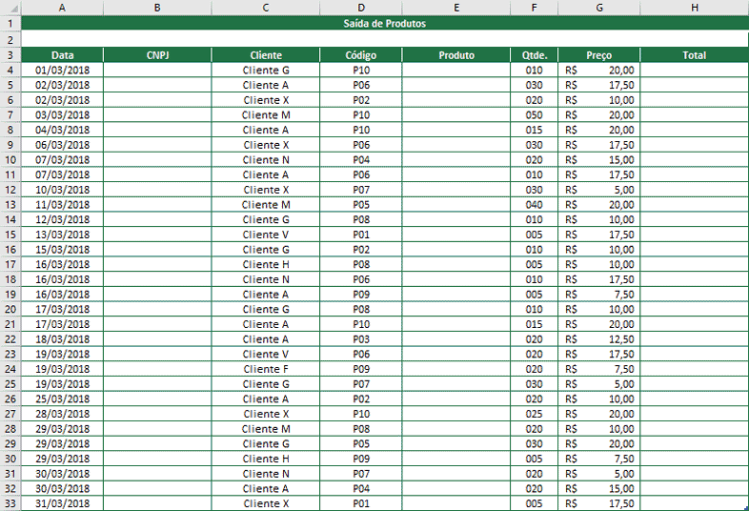Select the date cell 01/03/2018
Image resolution: width=749 pixels, height=511 pixels.
click(62, 70)
